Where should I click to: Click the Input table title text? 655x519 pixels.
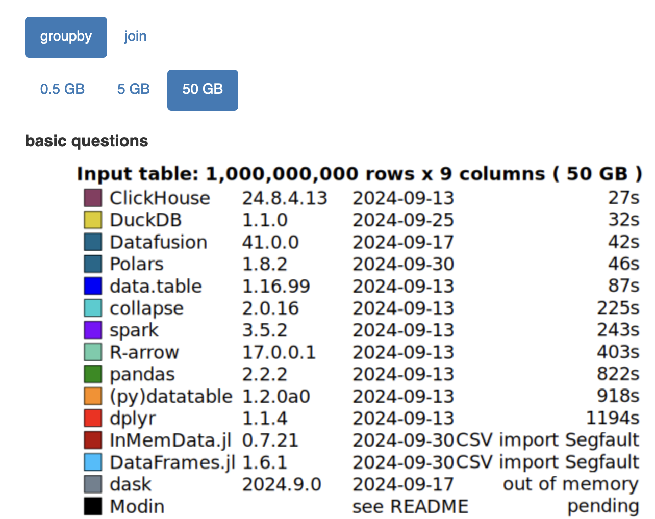tap(359, 174)
